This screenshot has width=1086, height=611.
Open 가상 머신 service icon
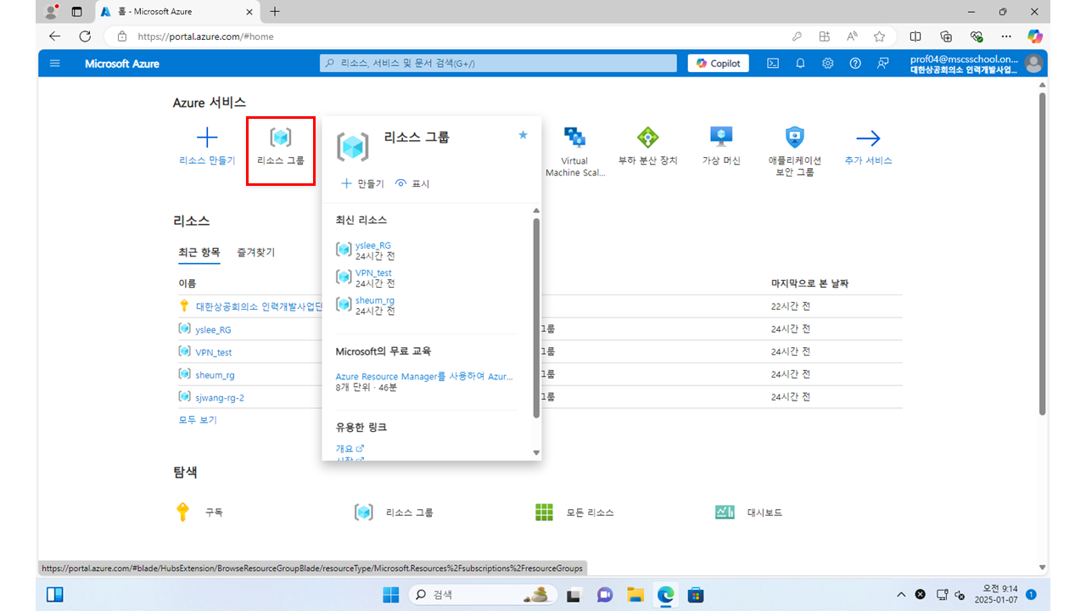(x=721, y=137)
